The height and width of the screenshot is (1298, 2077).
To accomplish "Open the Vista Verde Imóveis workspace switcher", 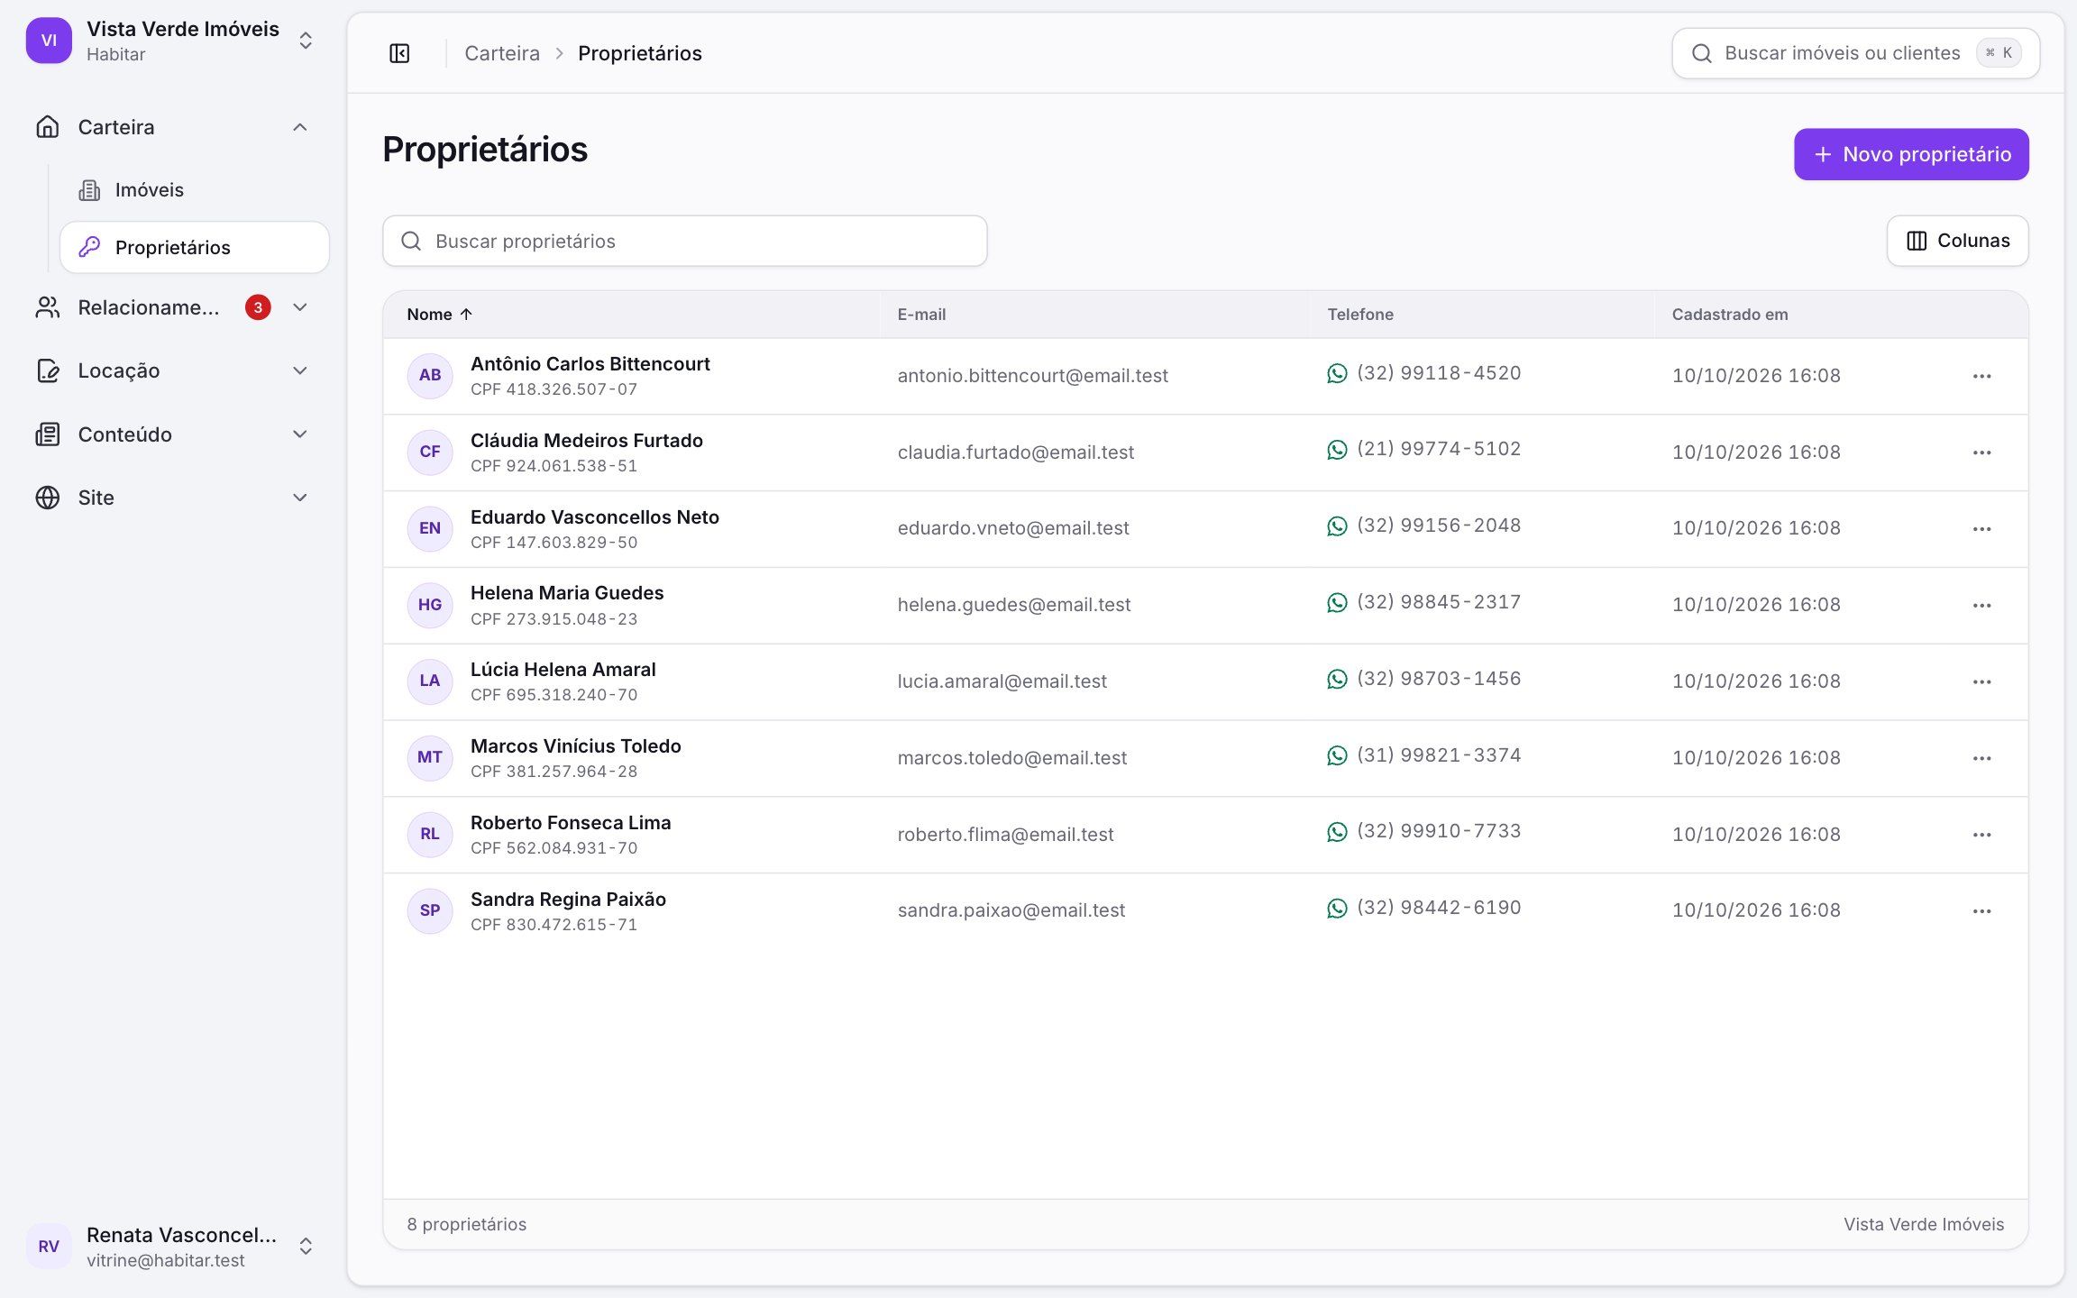I will [171, 41].
